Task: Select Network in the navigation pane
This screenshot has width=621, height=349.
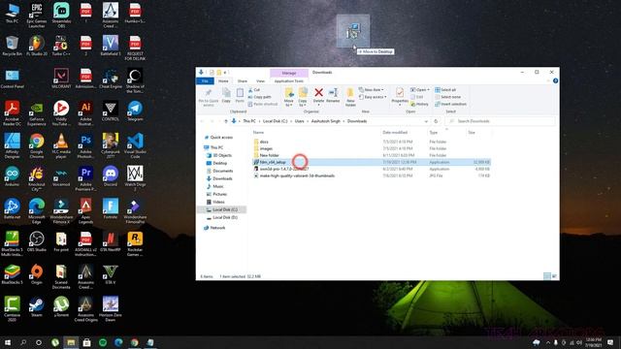Action: (217, 228)
